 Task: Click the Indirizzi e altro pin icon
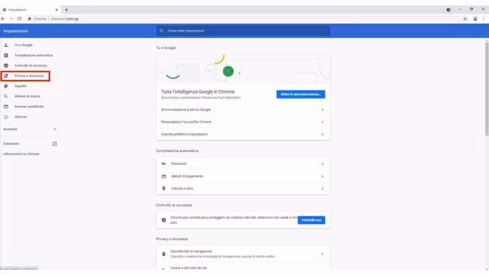point(164,189)
